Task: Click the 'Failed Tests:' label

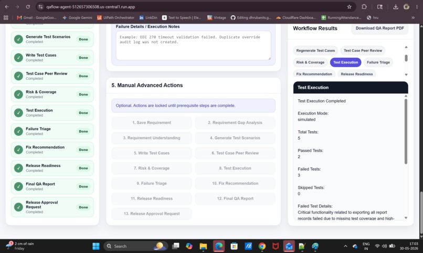Action: [x=309, y=169]
